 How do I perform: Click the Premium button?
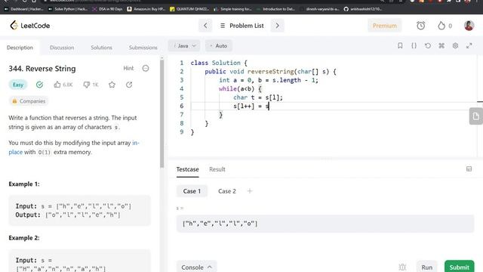(x=384, y=26)
